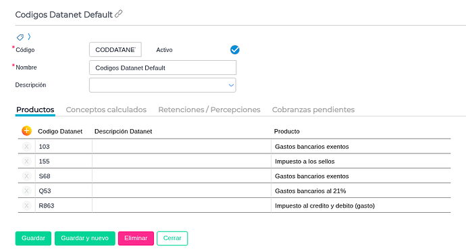
Task: Remove the row with code 155
Action: [26, 161]
